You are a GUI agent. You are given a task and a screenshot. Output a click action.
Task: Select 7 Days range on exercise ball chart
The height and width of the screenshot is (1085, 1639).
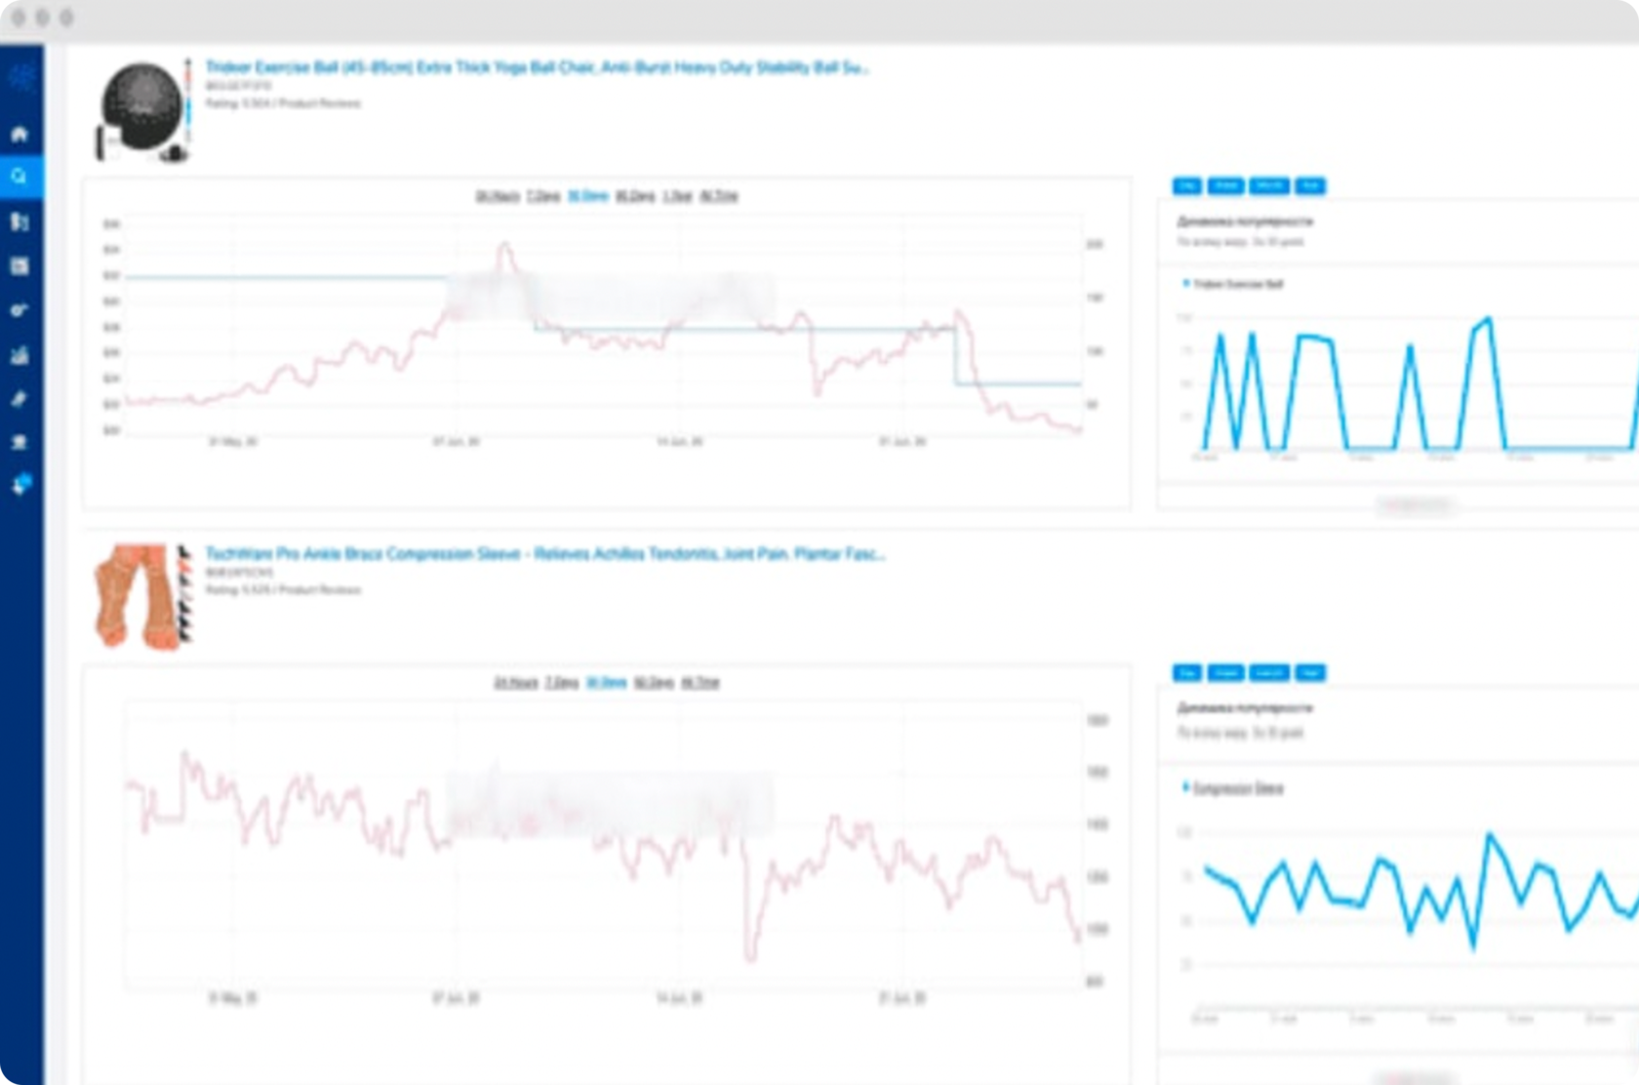pyautogui.click(x=543, y=196)
